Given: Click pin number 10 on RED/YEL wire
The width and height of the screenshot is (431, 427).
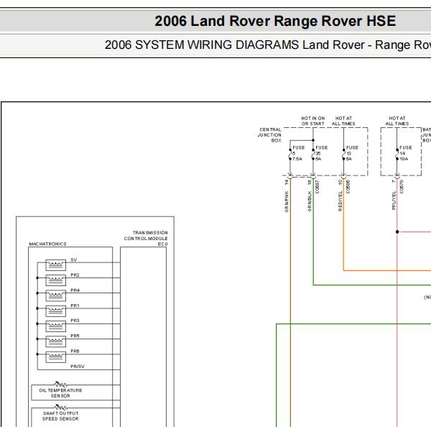Looking at the screenshot, I should tap(340, 182).
